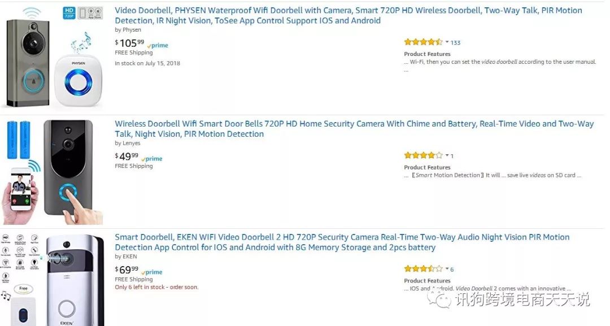Open the 6 reviews link for EKEN
610x326 pixels.
[x=452, y=270]
